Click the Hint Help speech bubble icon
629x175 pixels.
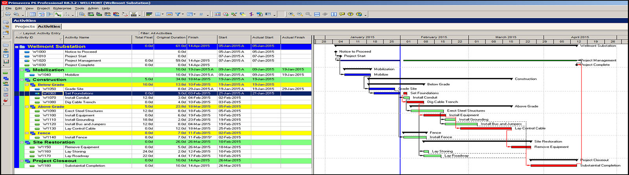[342, 14]
